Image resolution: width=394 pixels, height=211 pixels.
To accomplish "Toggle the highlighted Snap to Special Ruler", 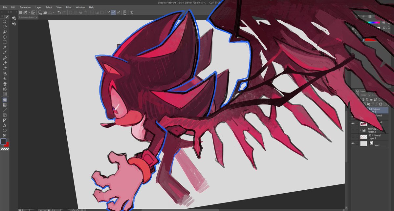I will pos(113,12).
